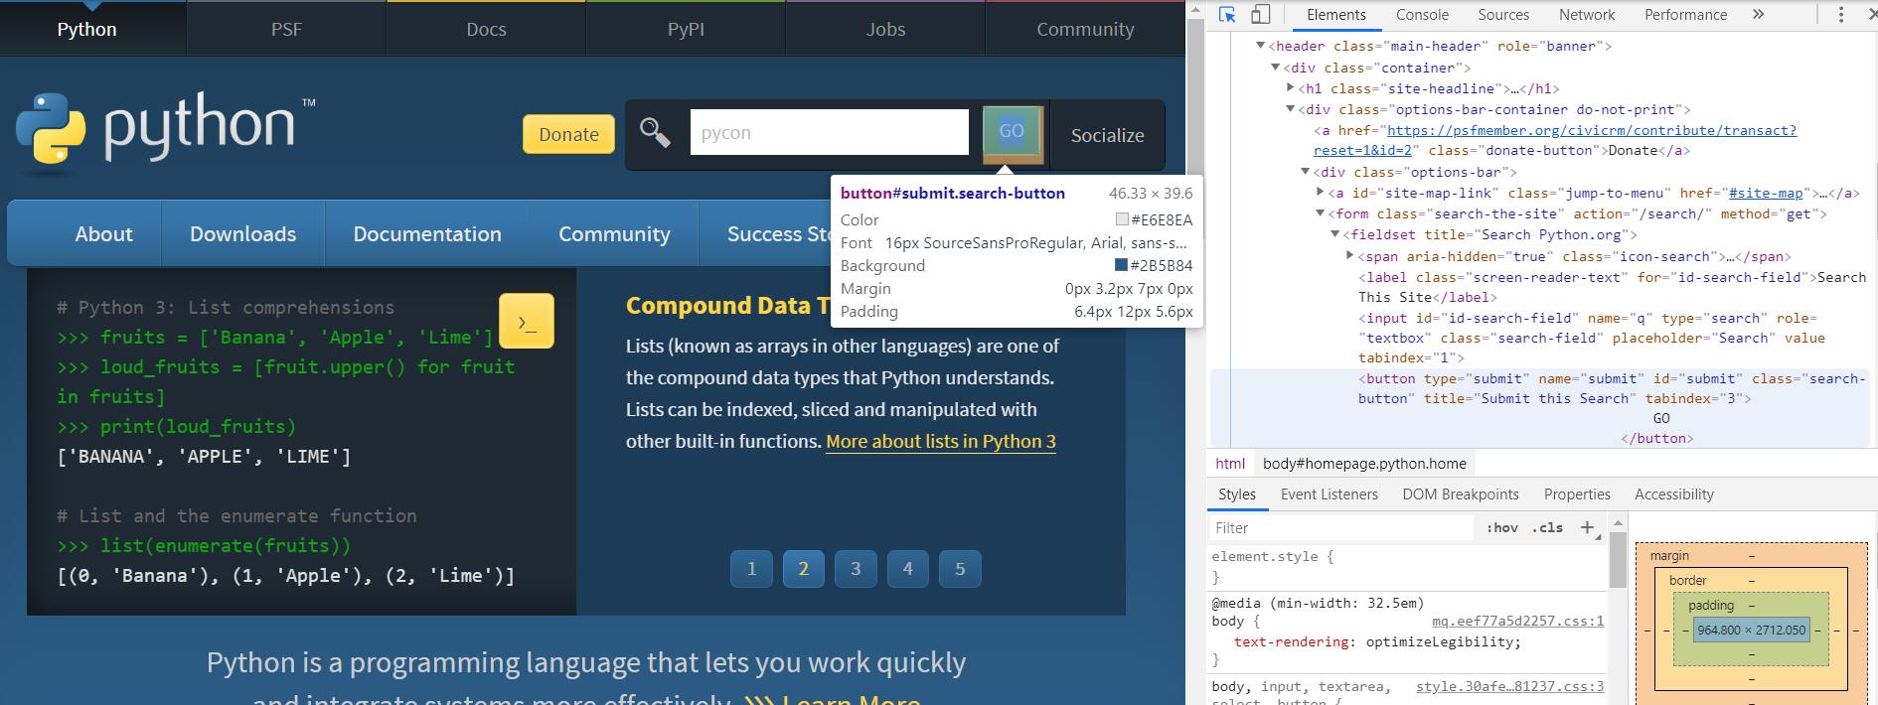Click the magnifying glass search icon
Viewport: 1878px width, 705px height.
tap(655, 132)
